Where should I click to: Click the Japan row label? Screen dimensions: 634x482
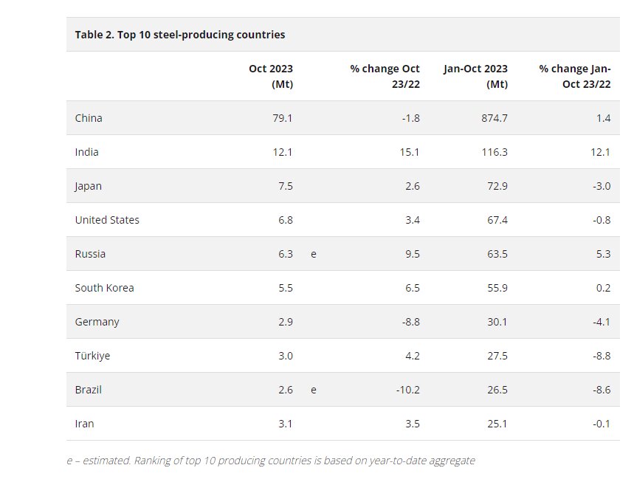coord(89,186)
